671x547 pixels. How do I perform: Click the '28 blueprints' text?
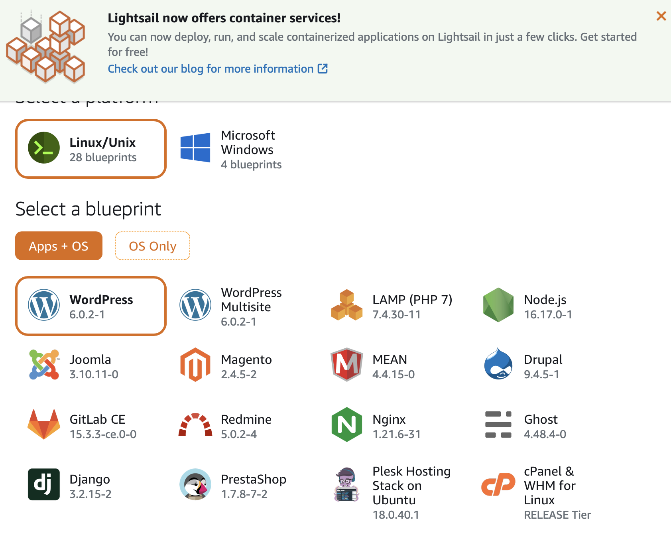(x=103, y=157)
